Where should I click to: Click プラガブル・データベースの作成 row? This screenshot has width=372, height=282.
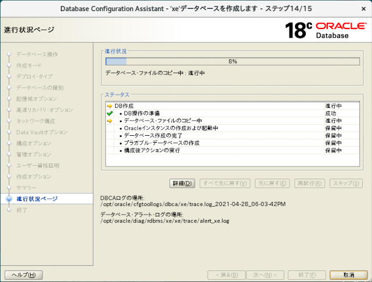pos(233,143)
